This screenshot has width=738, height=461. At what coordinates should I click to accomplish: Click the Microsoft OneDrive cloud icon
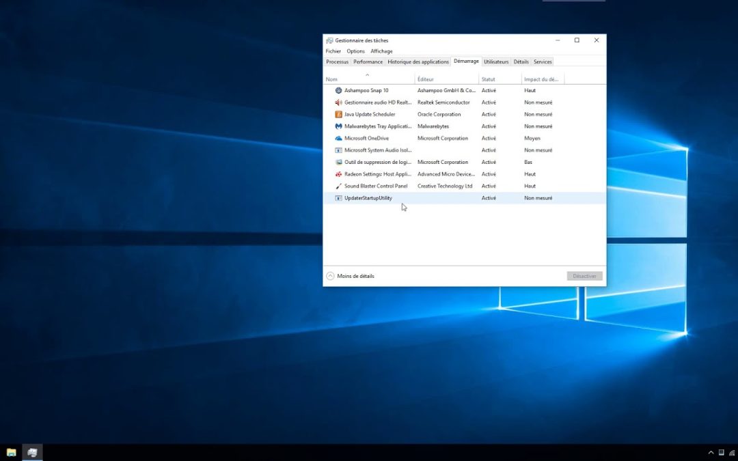coord(338,138)
